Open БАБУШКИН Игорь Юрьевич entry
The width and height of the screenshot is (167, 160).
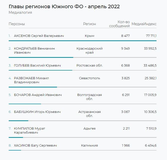point(37,112)
